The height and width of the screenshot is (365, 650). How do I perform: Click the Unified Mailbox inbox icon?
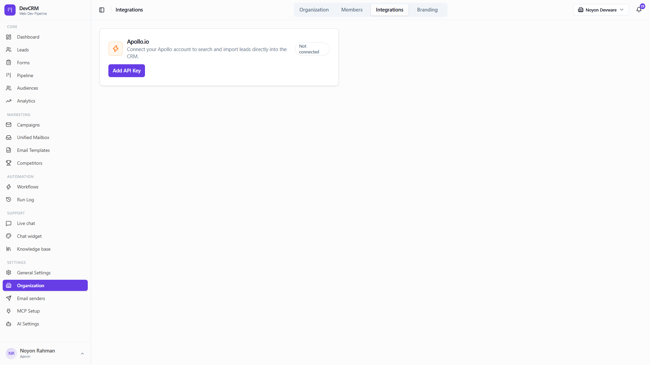pos(9,138)
